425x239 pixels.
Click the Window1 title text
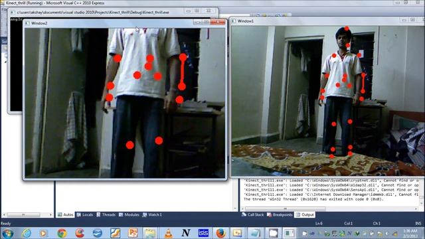pos(246,21)
